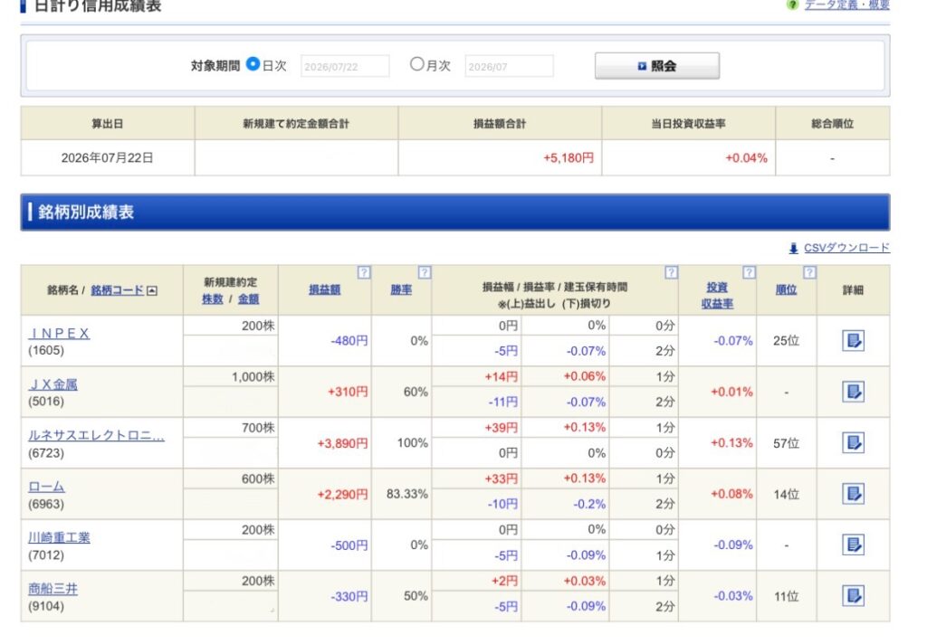This screenshot has width=927, height=644.
Task: Click the 11位 rank cell
Action: (x=786, y=597)
